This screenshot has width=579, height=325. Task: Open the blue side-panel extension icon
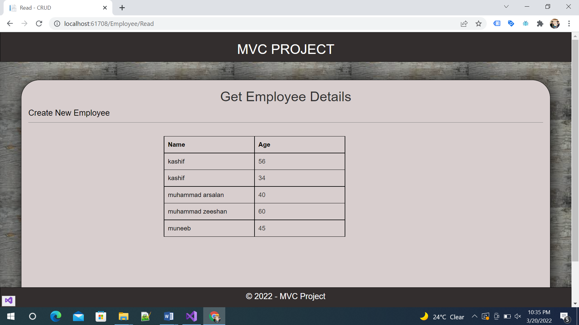tap(497, 23)
